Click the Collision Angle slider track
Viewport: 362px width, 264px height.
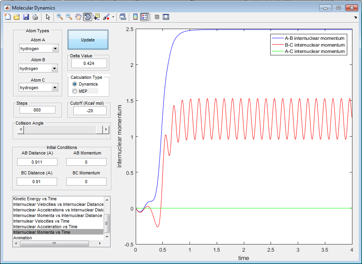(60, 129)
